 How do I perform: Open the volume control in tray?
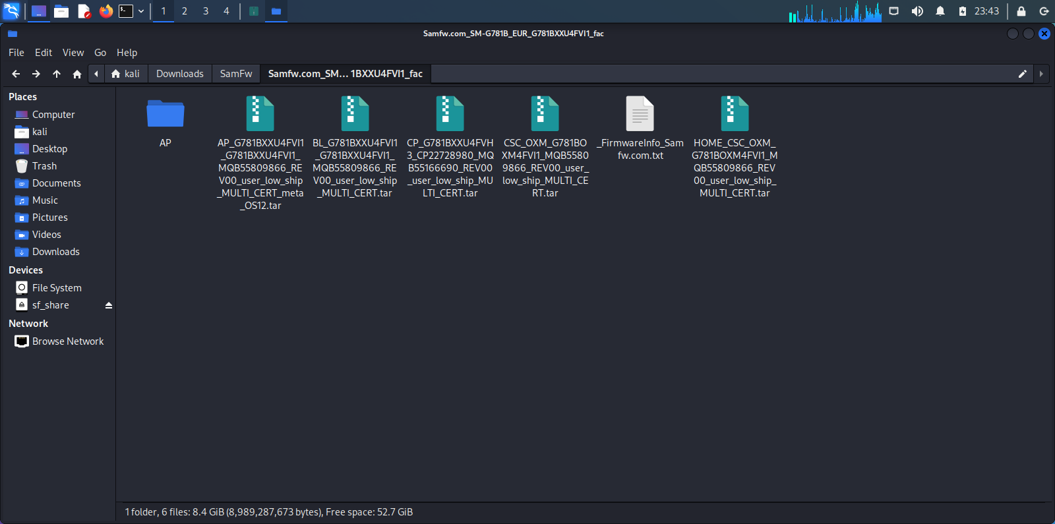917,11
